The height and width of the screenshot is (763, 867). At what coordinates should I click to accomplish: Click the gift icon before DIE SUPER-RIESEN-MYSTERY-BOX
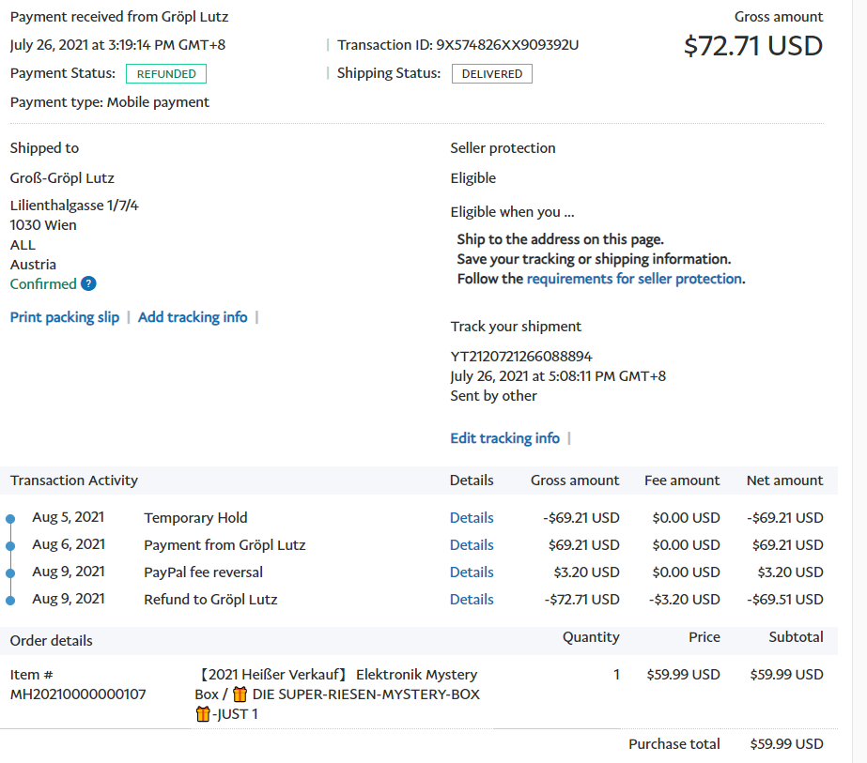tap(240, 694)
